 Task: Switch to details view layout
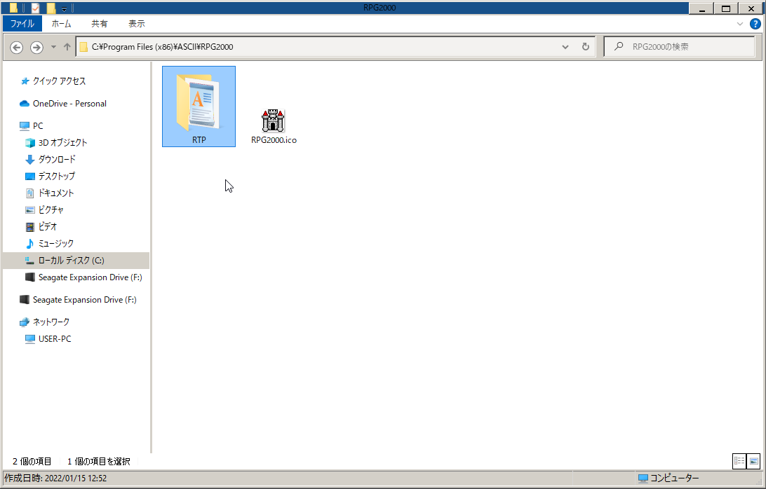[739, 461]
